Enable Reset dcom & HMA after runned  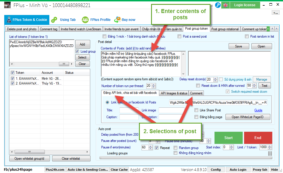(198, 86)
